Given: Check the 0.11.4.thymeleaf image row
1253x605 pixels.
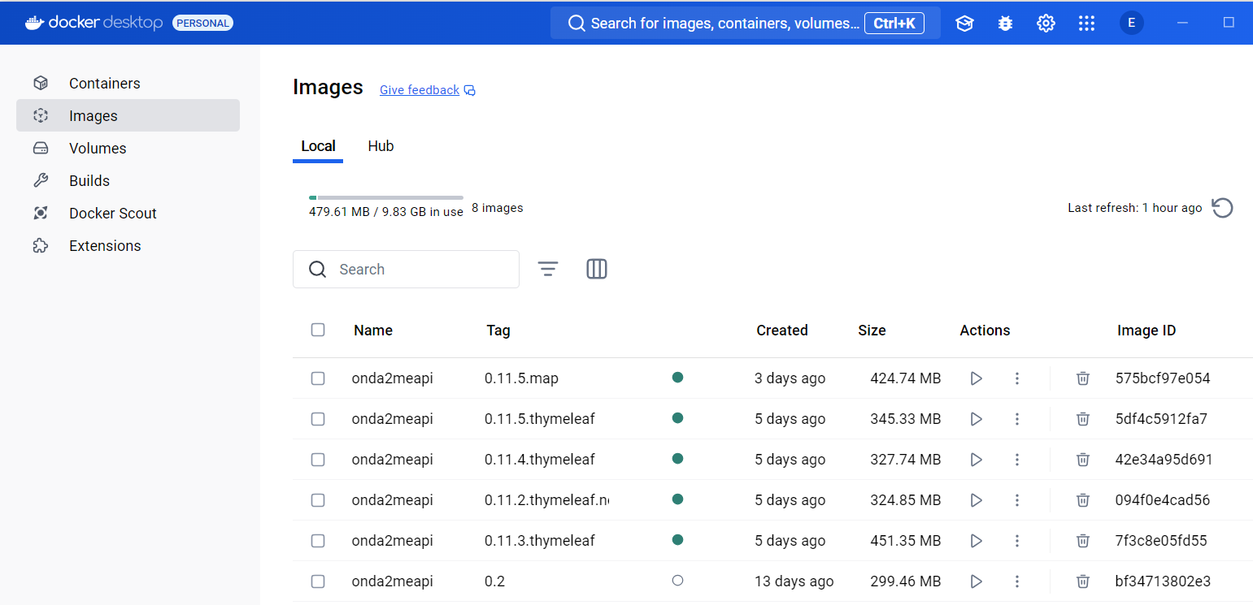Looking at the screenshot, I should point(318,460).
